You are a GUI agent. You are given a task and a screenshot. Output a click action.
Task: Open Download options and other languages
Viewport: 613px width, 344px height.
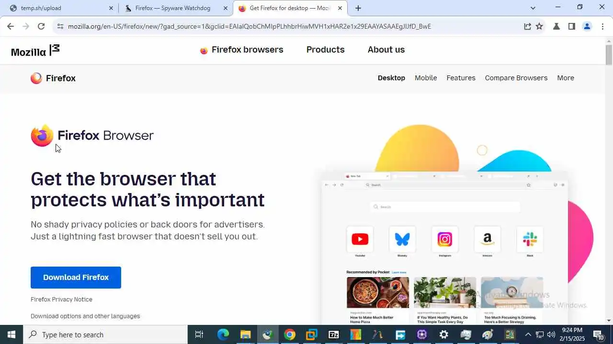point(85,316)
